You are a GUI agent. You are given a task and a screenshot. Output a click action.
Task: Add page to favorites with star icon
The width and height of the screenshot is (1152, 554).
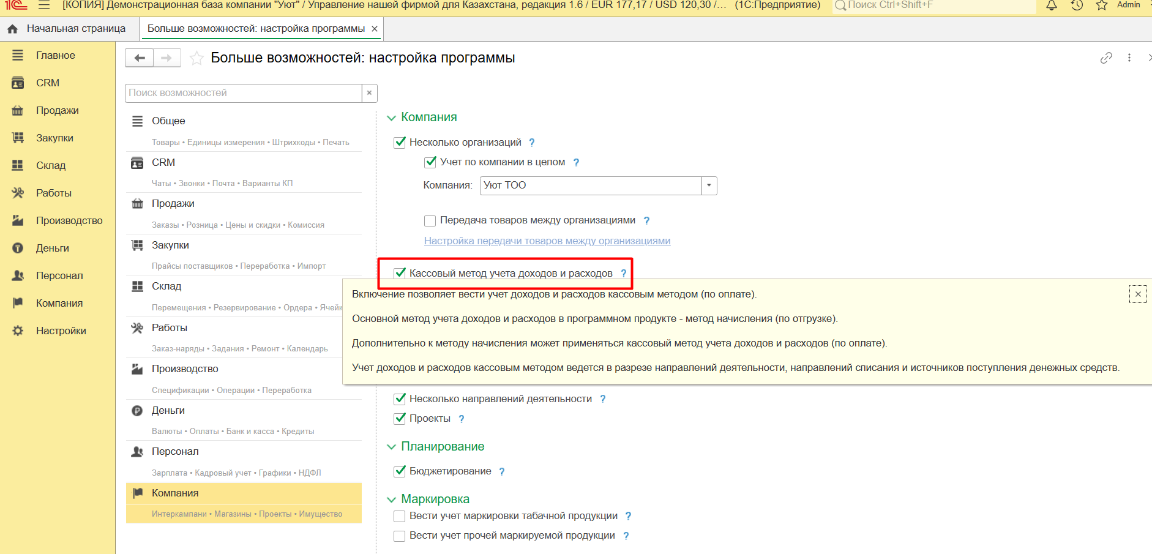[196, 58]
